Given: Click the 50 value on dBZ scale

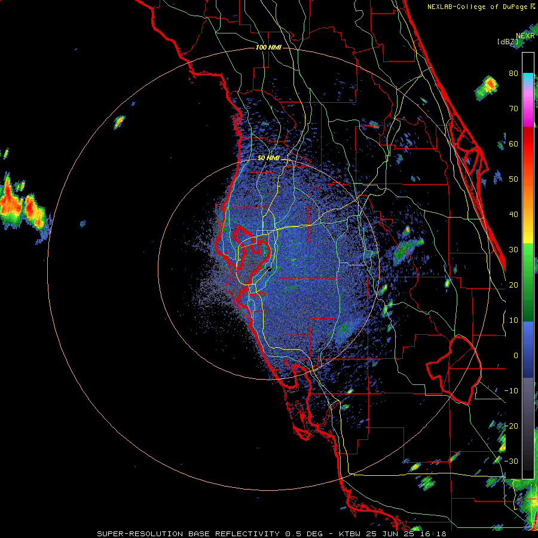Looking at the screenshot, I should coord(513,179).
